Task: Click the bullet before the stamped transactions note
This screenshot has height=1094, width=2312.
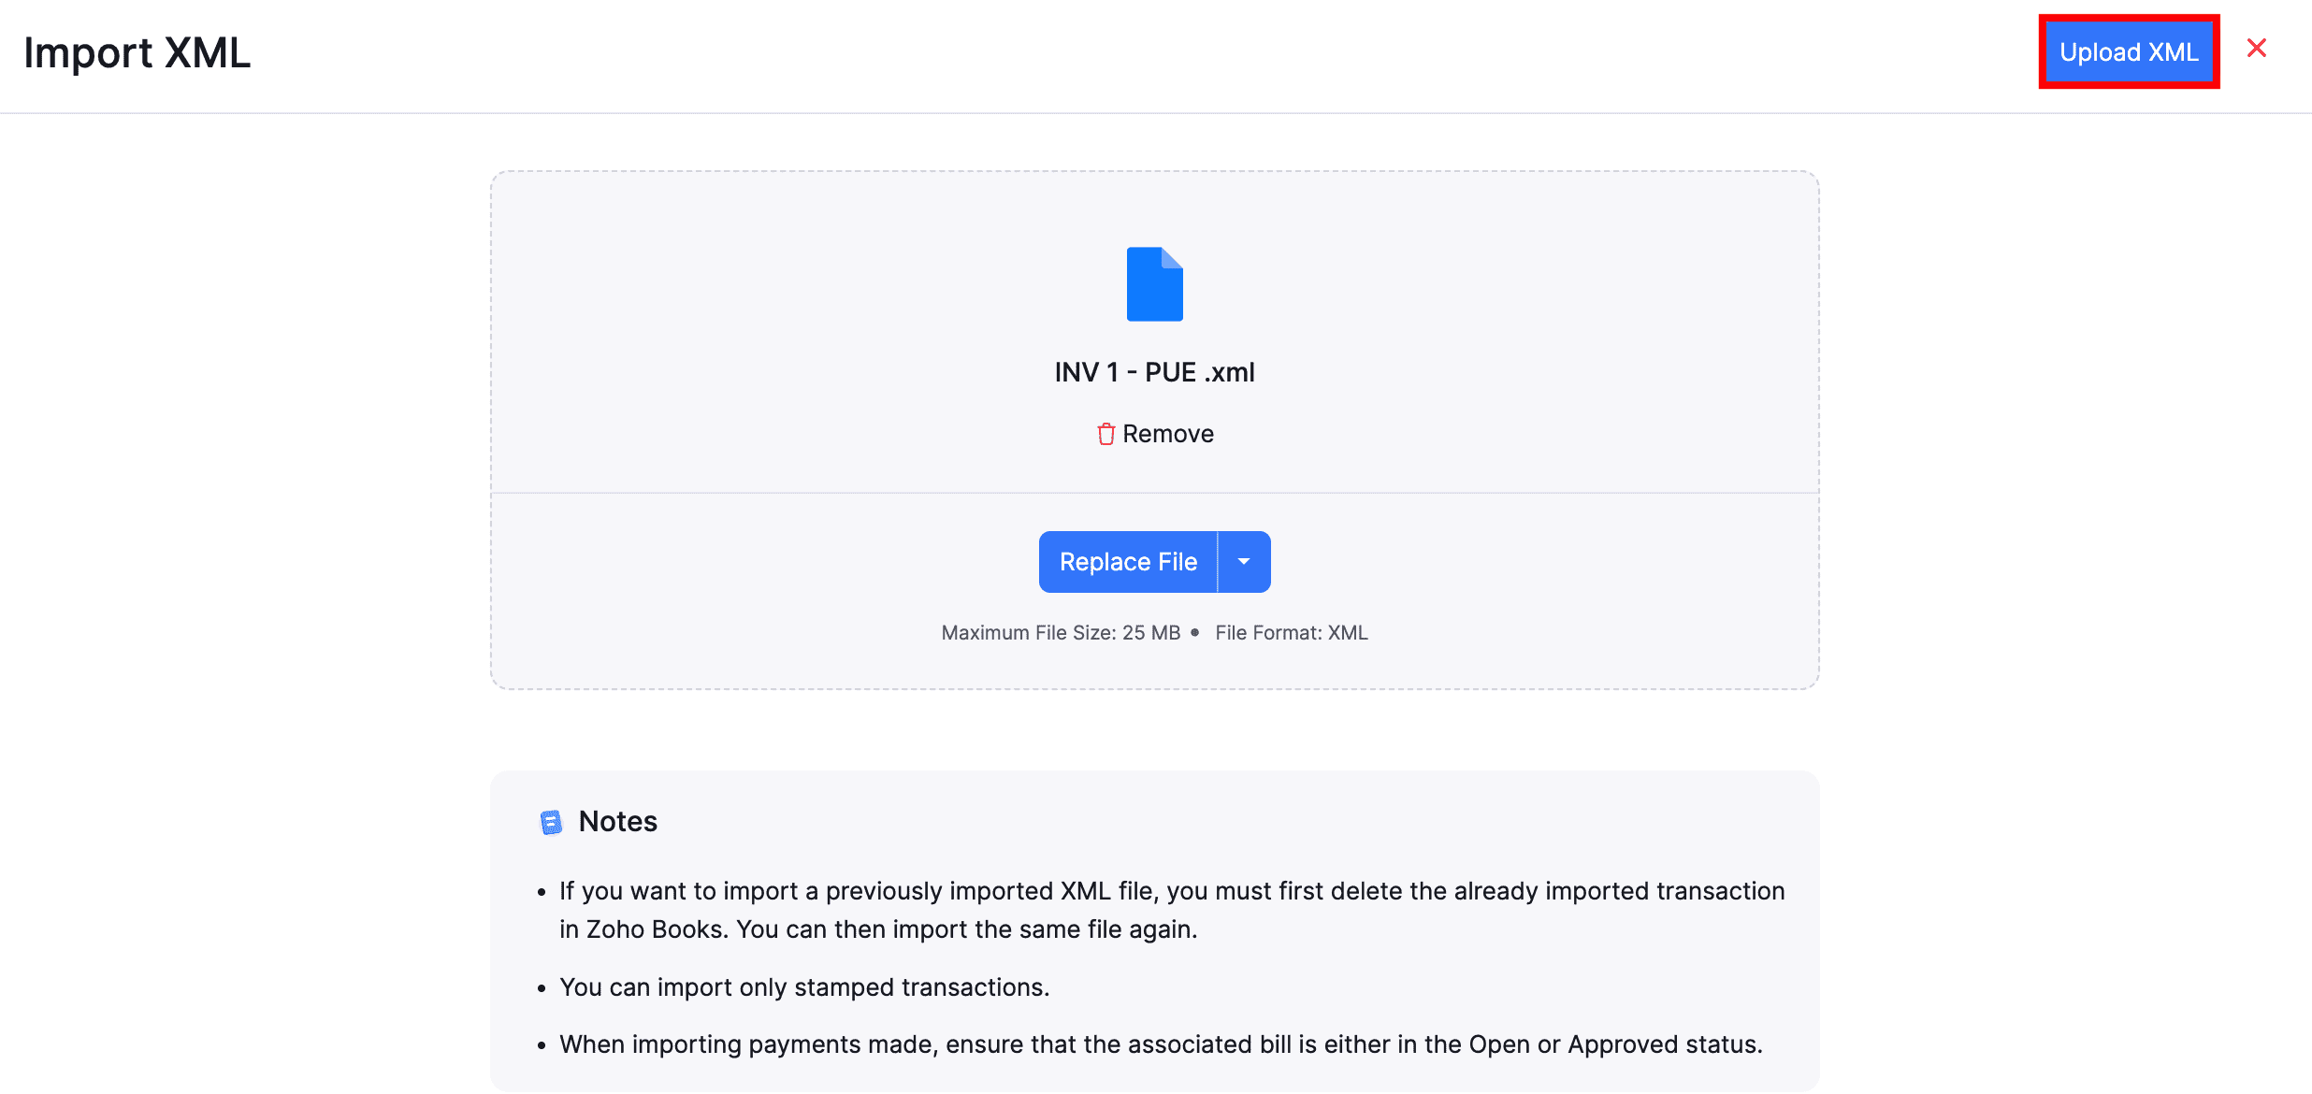Action: (542, 988)
